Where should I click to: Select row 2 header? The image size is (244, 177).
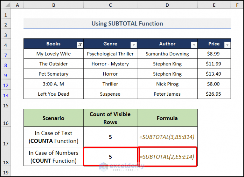pos(6,24)
